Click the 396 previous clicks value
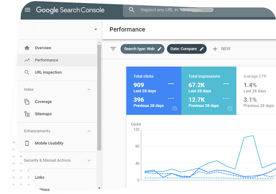Viewport: 276px width, 194px height. click(139, 100)
